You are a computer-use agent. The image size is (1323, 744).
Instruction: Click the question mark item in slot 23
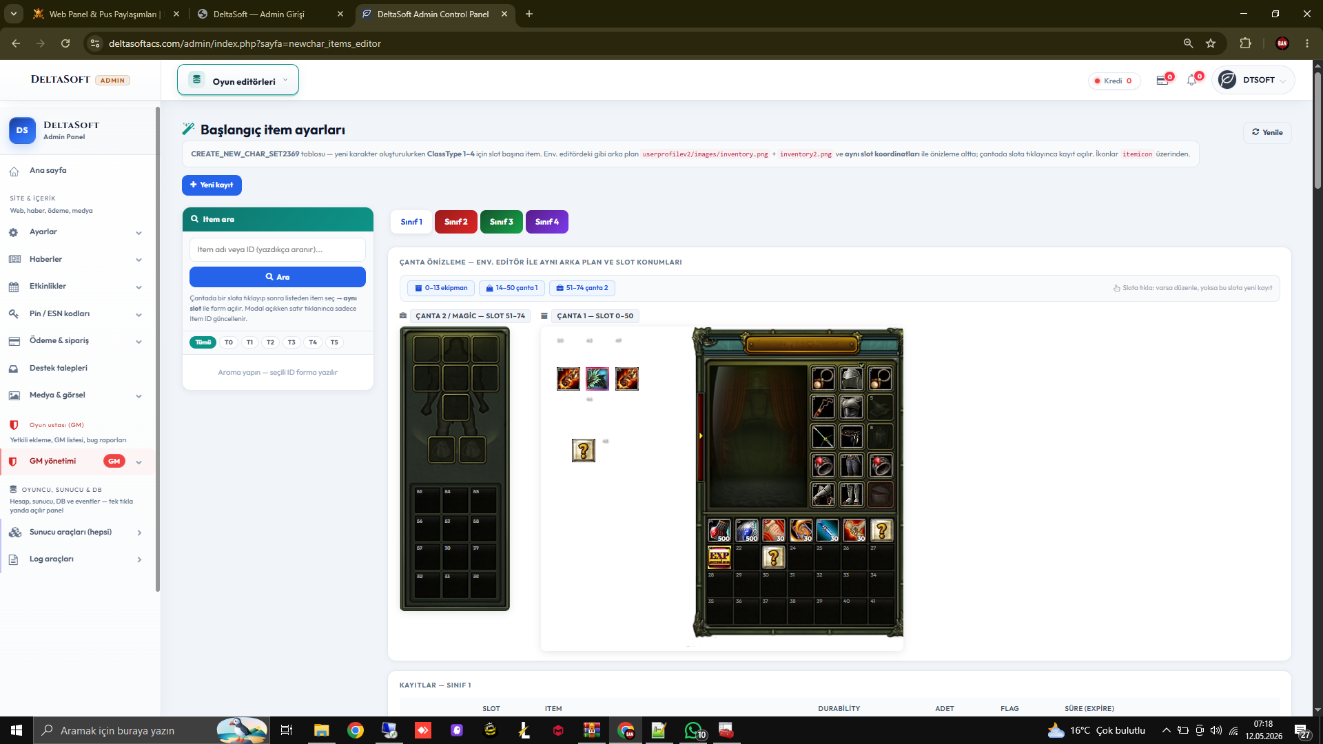(x=773, y=557)
